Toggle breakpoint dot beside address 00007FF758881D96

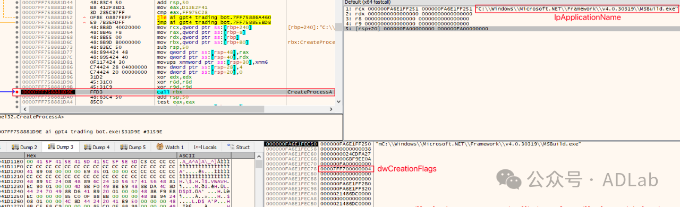18,77
